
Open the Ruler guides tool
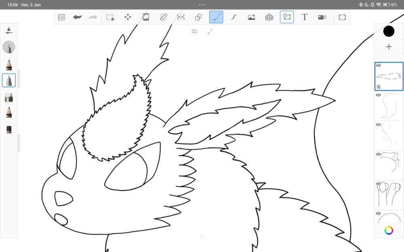(163, 17)
